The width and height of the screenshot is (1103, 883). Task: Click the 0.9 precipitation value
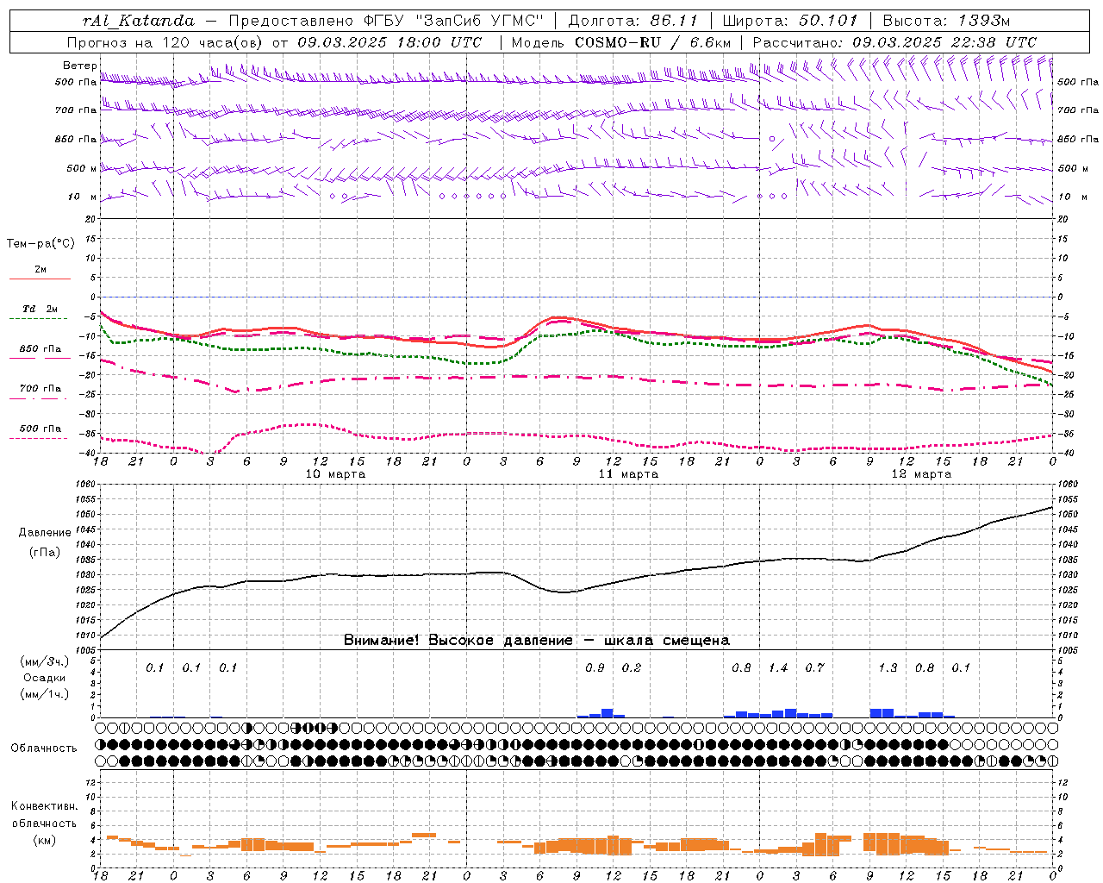pos(595,667)
